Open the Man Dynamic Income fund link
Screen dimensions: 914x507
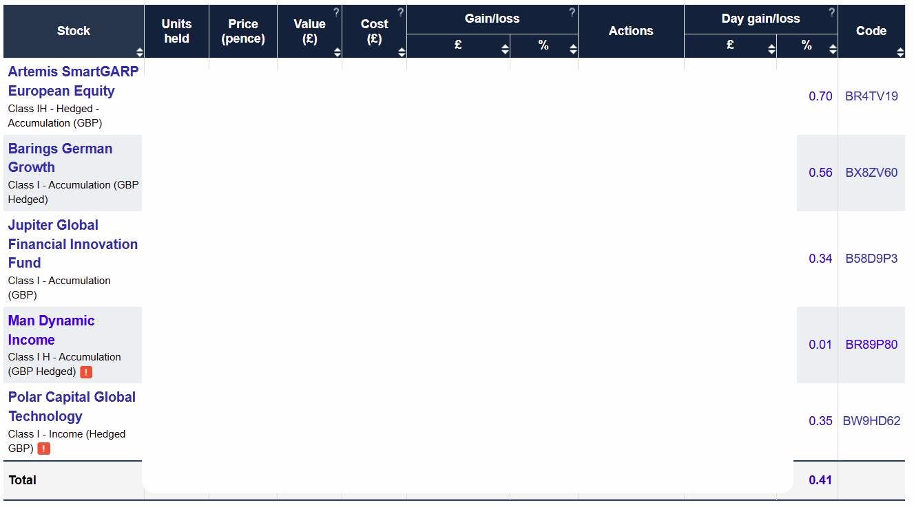coord(51,330)
